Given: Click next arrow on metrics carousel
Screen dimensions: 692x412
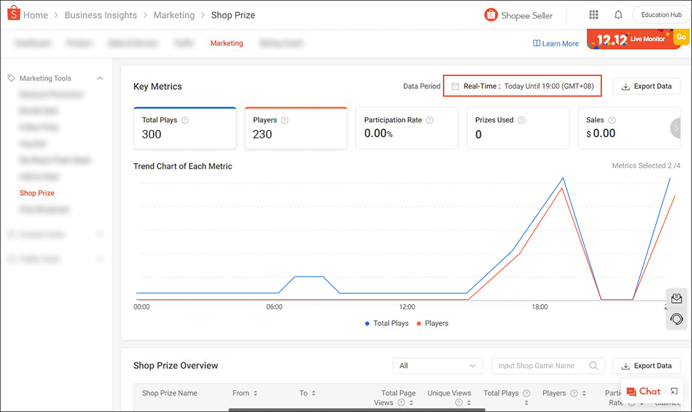Looking at the screenshot, I should coord(675,128).
